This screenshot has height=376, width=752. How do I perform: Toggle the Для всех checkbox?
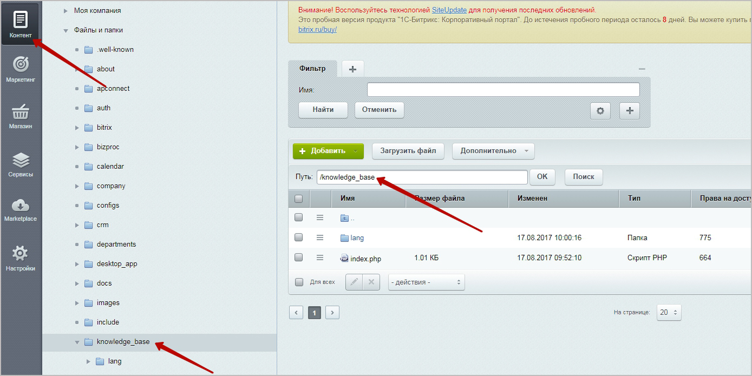click(299, 282)
